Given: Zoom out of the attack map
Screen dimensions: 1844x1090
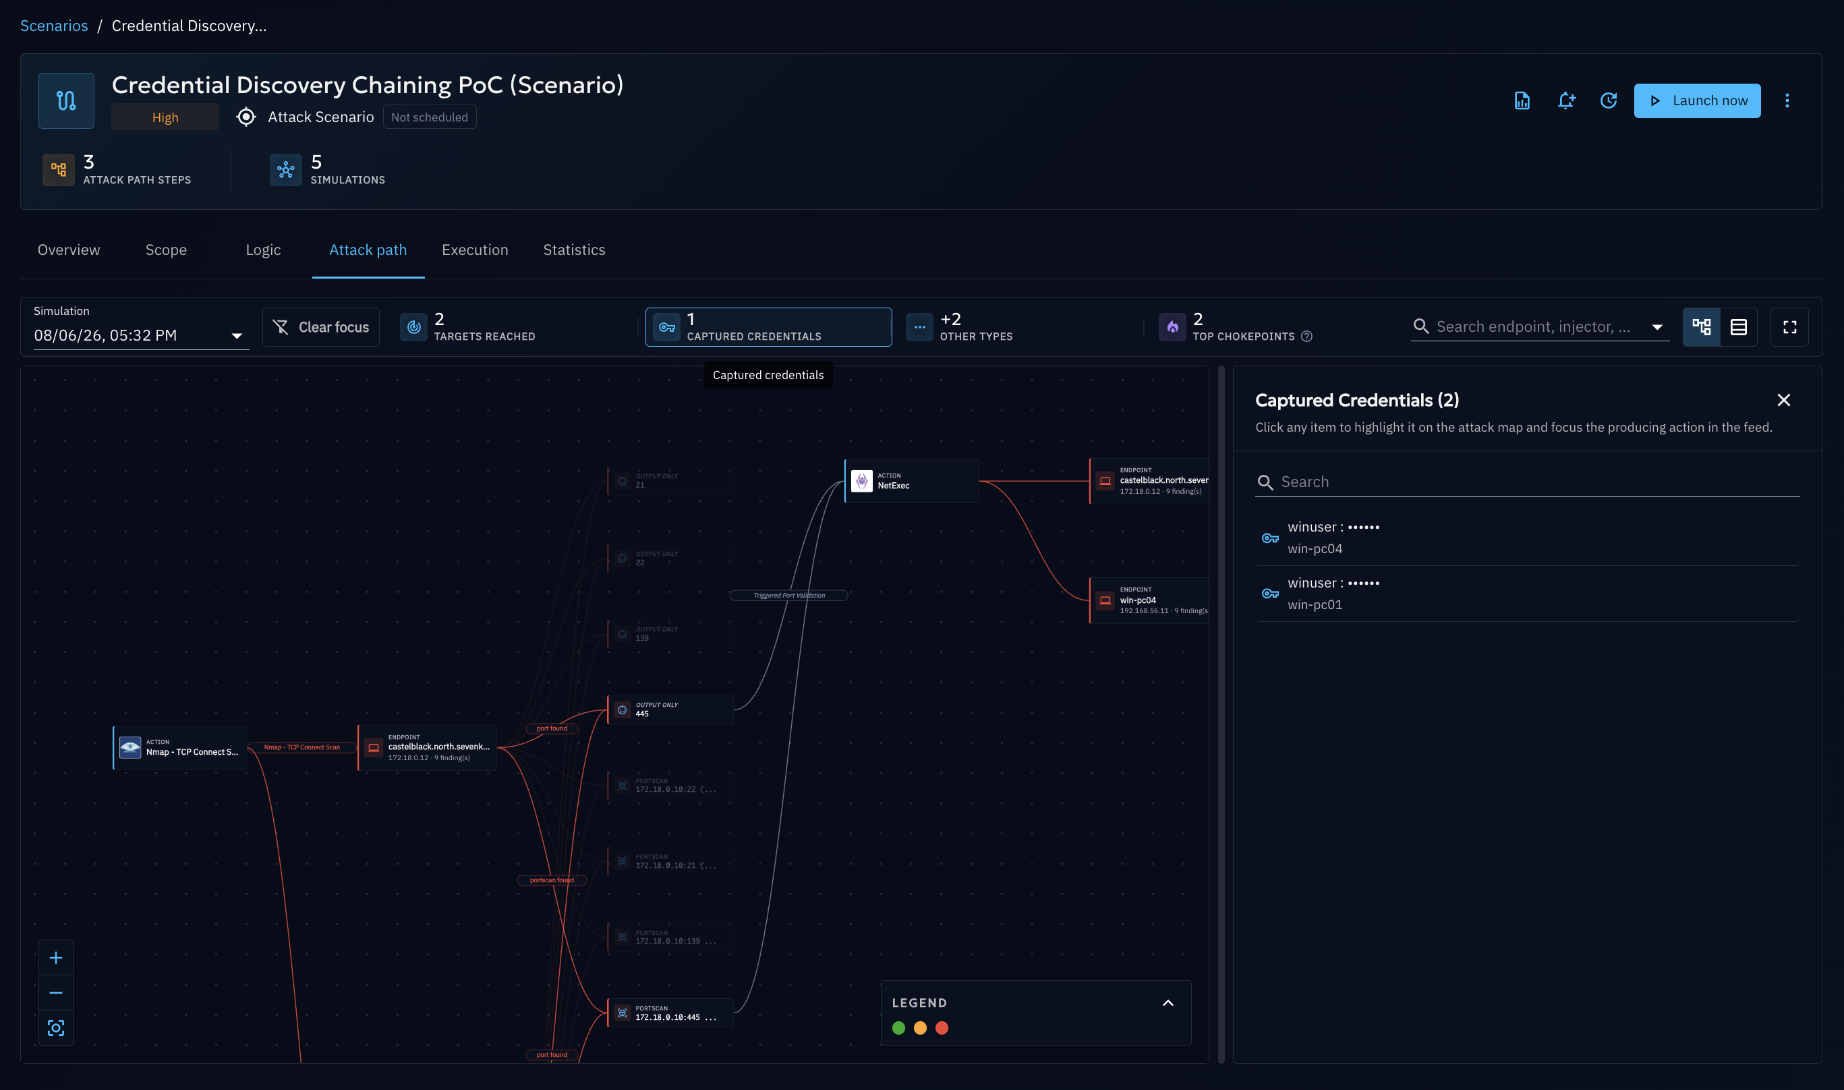Looking at the screenshot, I should (56, 993).
